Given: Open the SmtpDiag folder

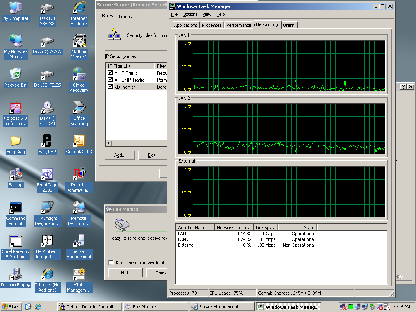Looking at the screenshot, I should pyautogui.click(x=16, y=145).
